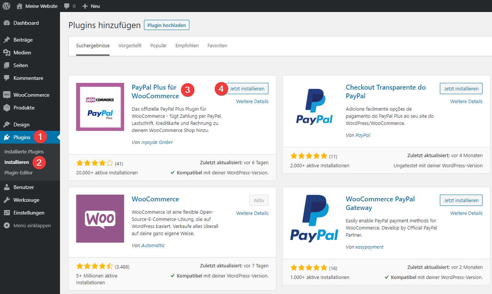
Task: Open Installierte Plugins submenu item
Action: [x=24, y=151]
